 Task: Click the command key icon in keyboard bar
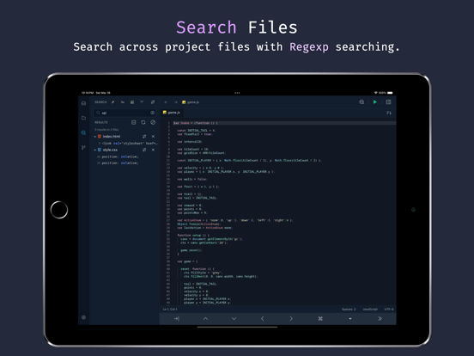click(x=320, y=319)
